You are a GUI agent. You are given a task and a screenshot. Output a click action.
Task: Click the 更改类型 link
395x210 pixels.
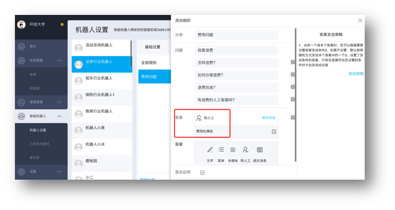pyautogui.click(x=269, y=118)
